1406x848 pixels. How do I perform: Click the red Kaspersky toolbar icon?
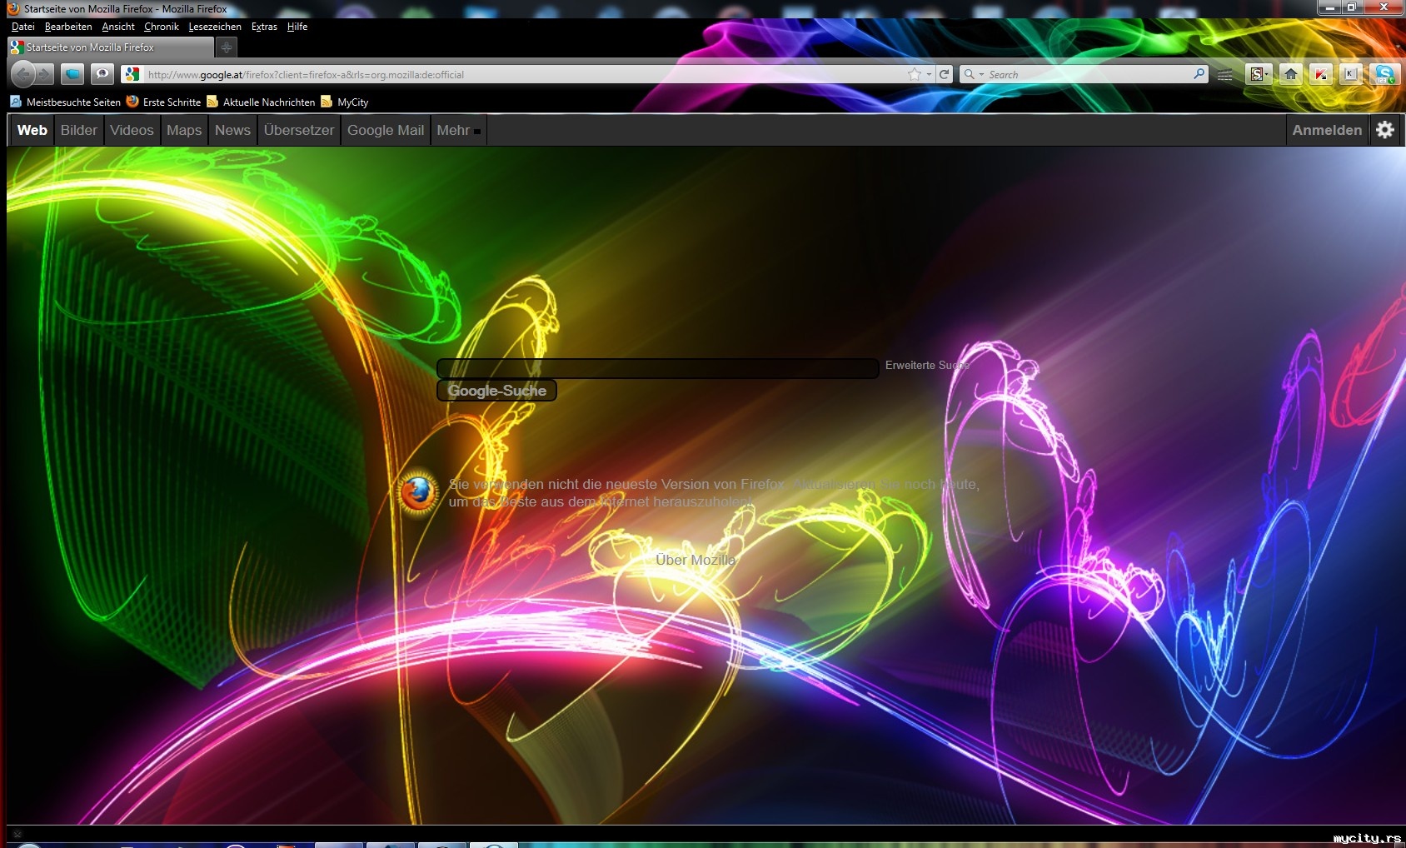[1320, 74]
